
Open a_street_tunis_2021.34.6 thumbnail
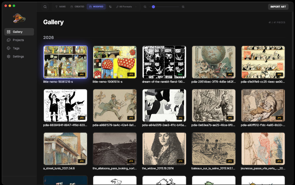(65, 149)
